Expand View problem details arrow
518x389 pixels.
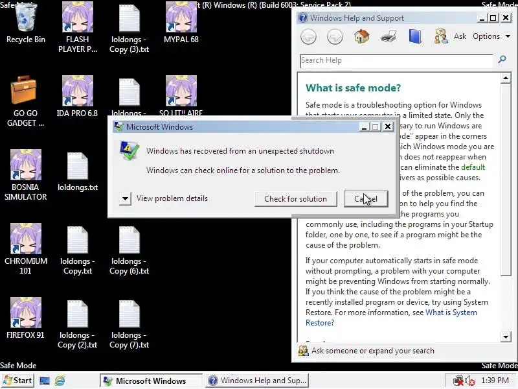click(x=125, y=199)
